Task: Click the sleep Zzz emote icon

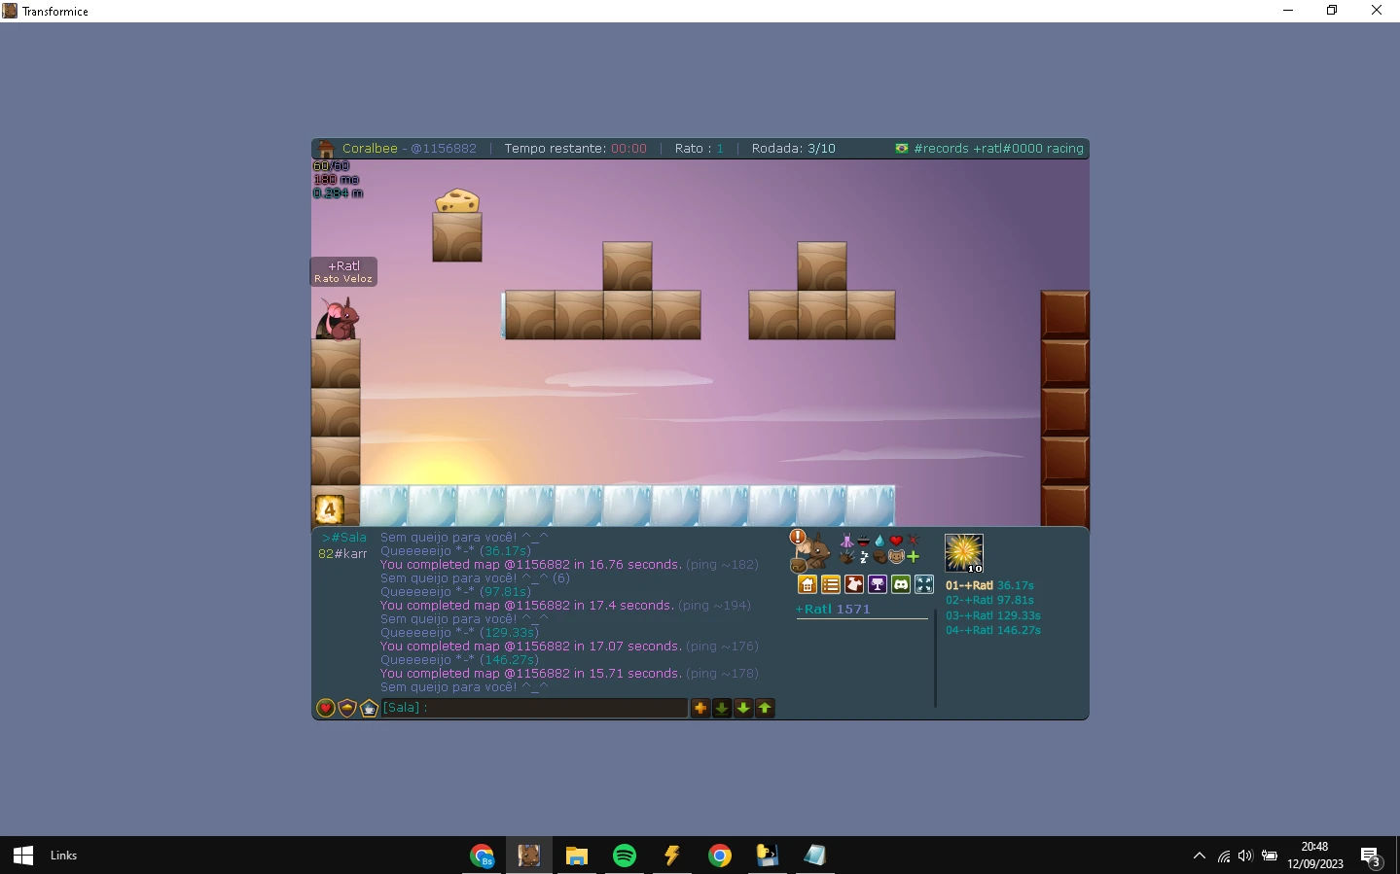Action: click(x=863, y=557)
